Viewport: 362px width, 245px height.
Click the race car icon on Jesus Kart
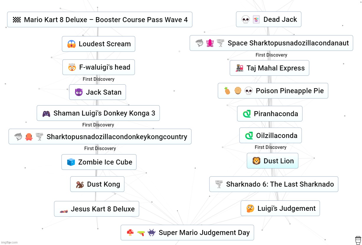[64, 209]
